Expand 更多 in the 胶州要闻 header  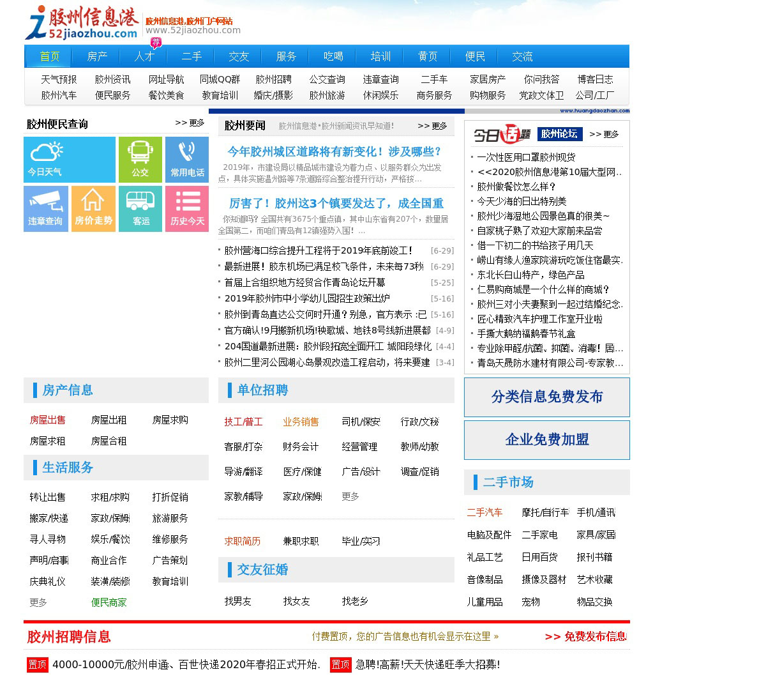[x=432, y=126]
